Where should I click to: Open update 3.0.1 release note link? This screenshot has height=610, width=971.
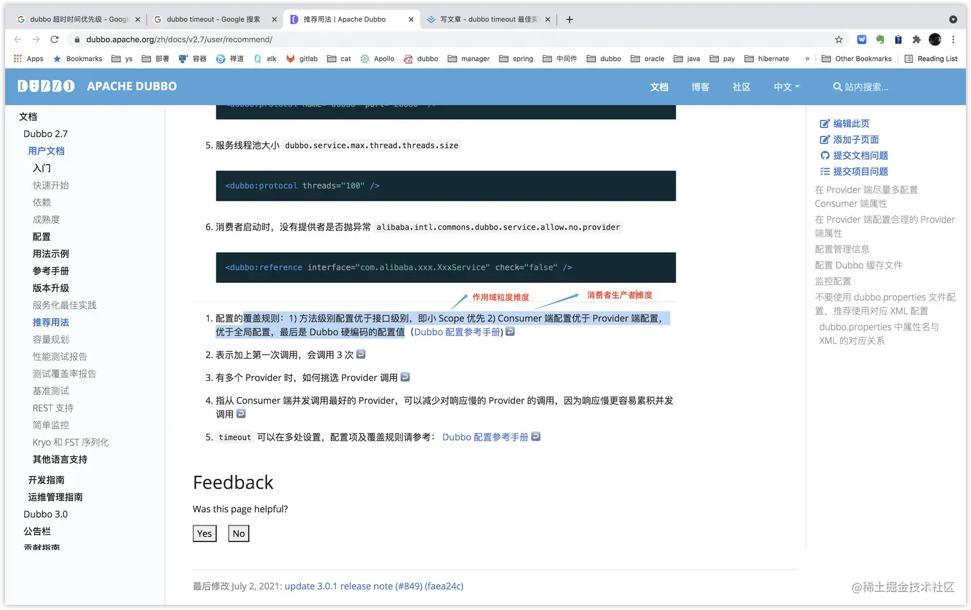point(374,586)
